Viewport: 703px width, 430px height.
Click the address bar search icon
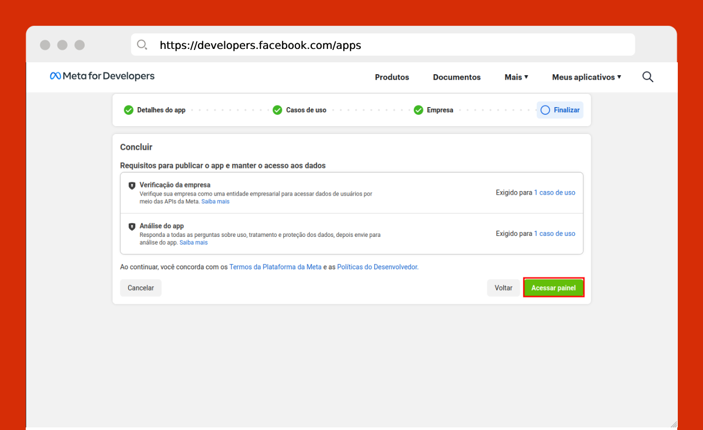pyautogui.click(x=142, y=45)
